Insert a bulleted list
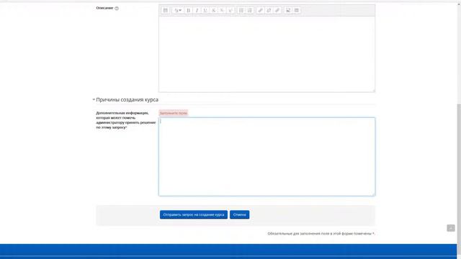The width and height of the screenshot is (461, 259). (241, 10)
